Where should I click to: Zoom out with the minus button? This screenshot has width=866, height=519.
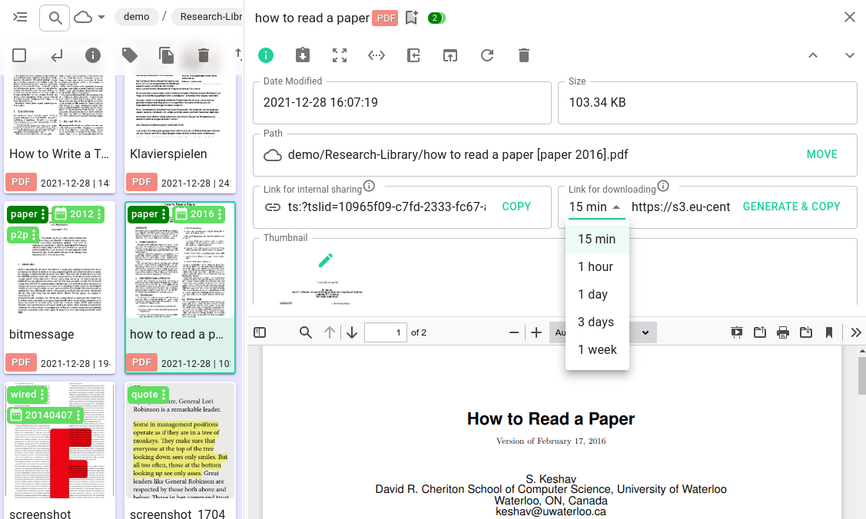(513, 332)
